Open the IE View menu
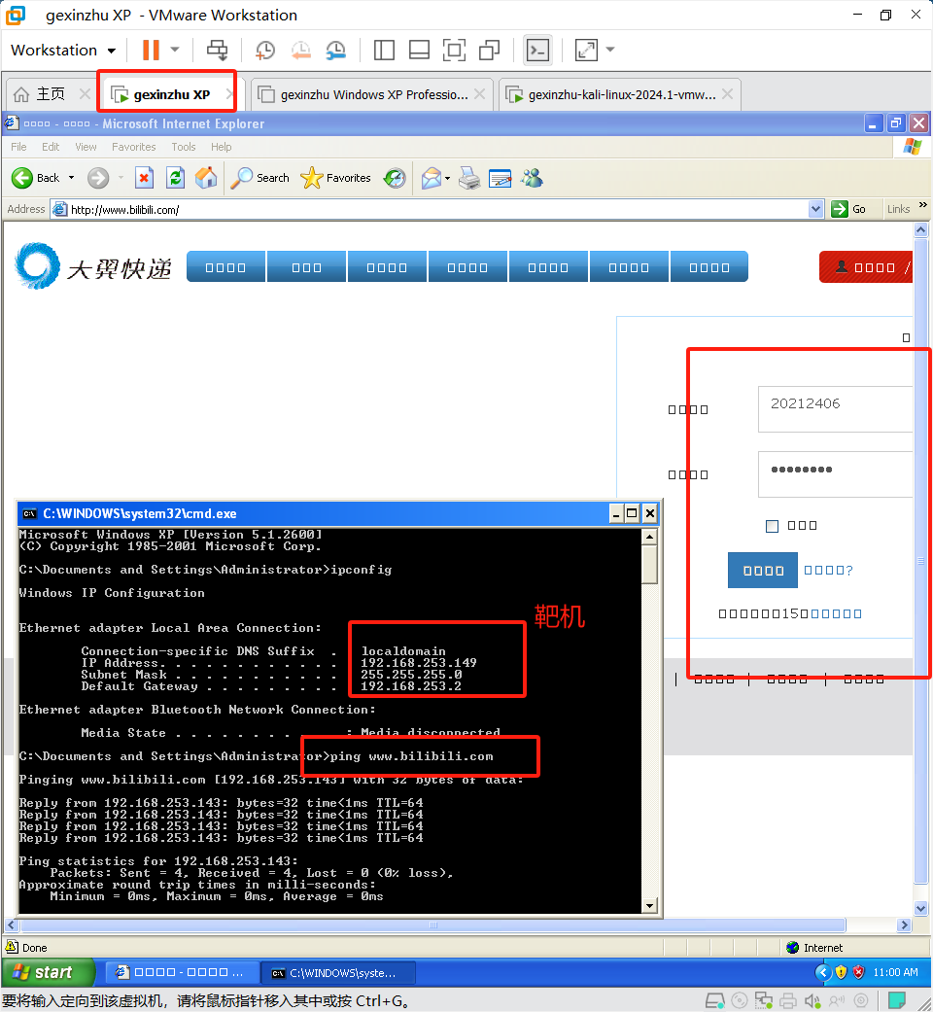 pyautogui.click(x=86, y=147)
